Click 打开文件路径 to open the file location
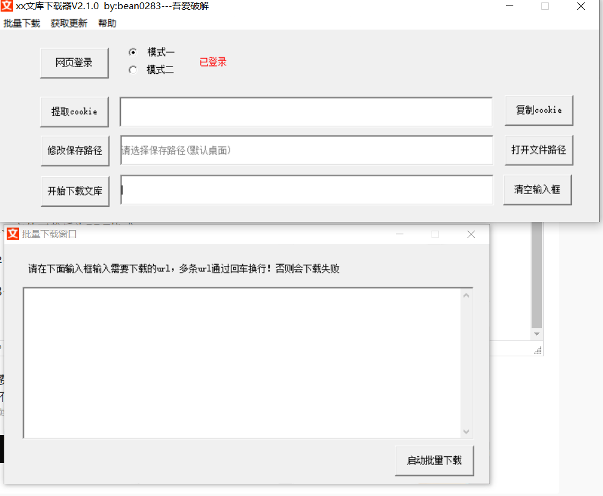 (x=539, y=149)
